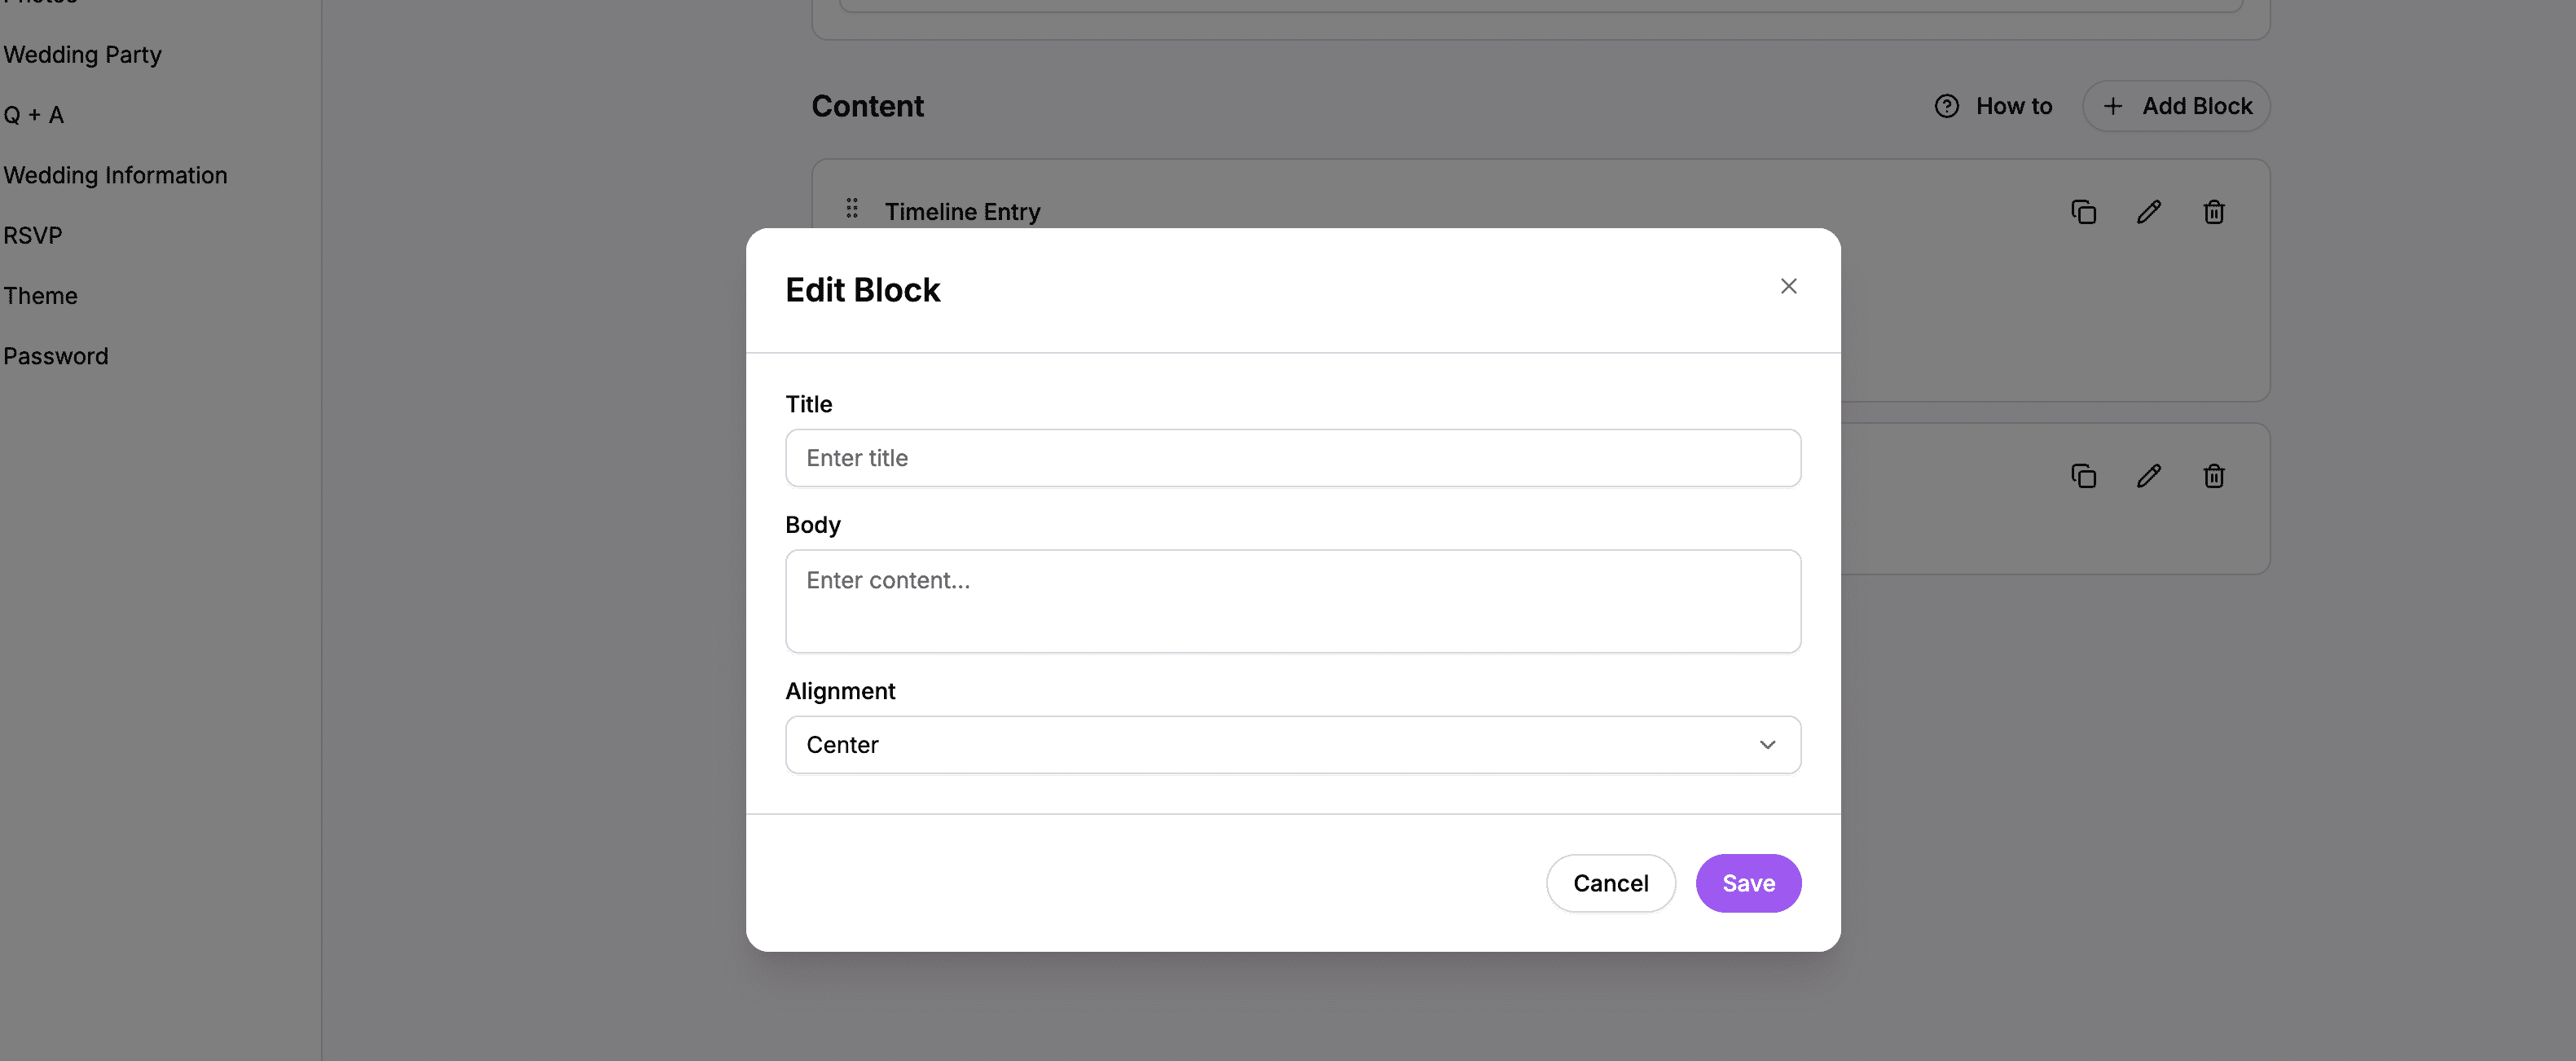2576x1061 pixels.
Task: Open the pencil edit icon on the lower block
Action: 2149,476
